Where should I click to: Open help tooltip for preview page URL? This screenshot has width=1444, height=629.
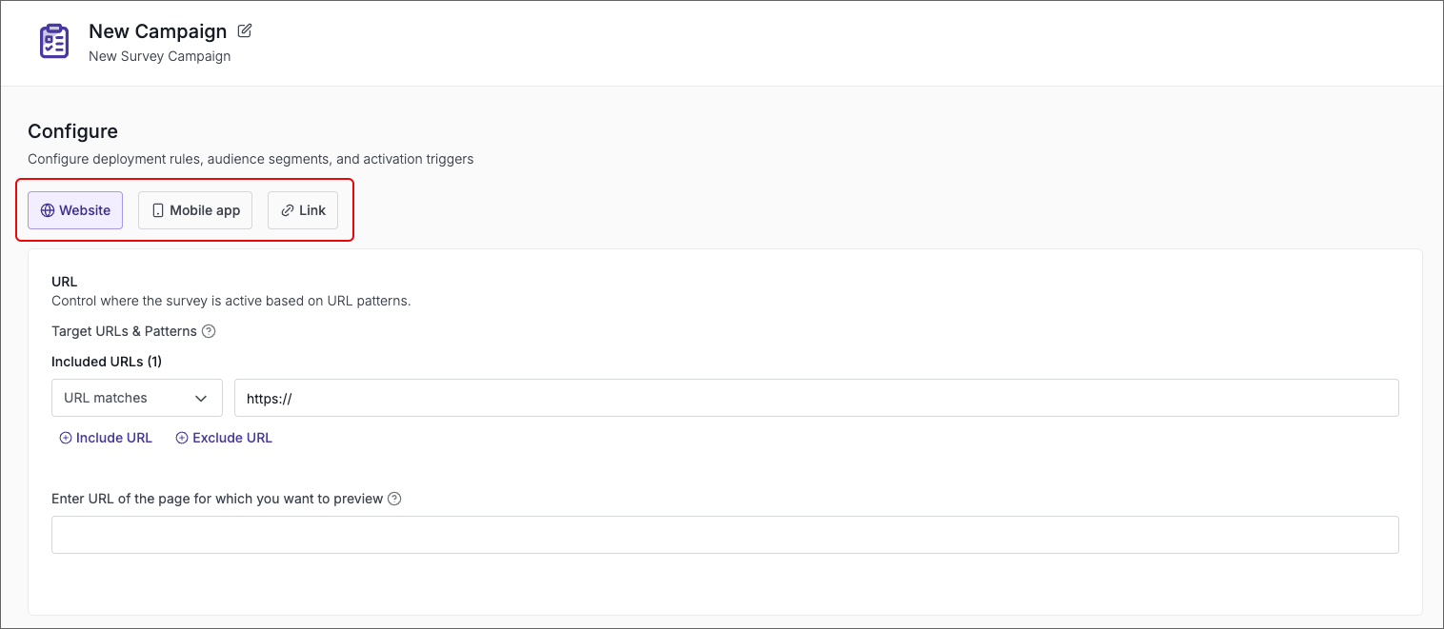[394, 499]
